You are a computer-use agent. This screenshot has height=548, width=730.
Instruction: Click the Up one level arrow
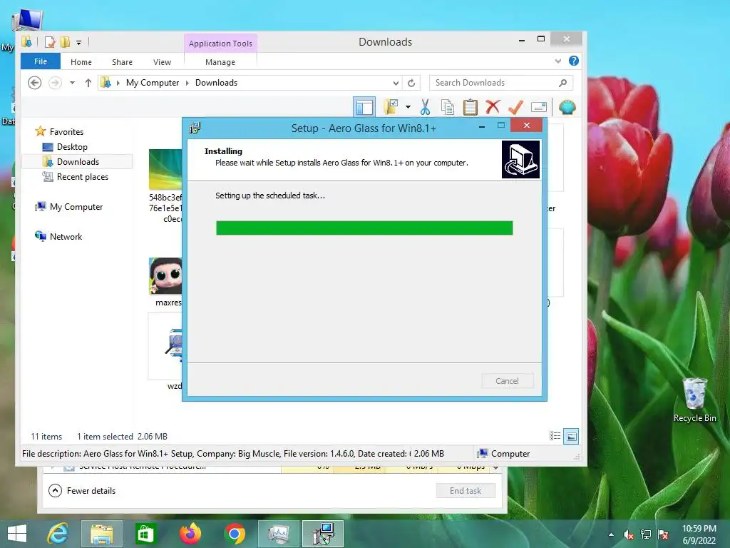88,83
